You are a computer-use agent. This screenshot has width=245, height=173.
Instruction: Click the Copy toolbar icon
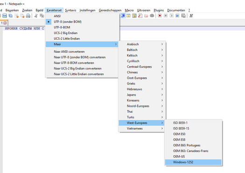tap(42, 15)
